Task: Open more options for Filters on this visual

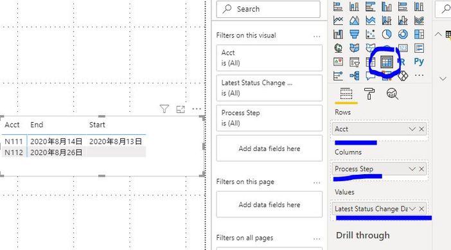Action: point(317,36)
